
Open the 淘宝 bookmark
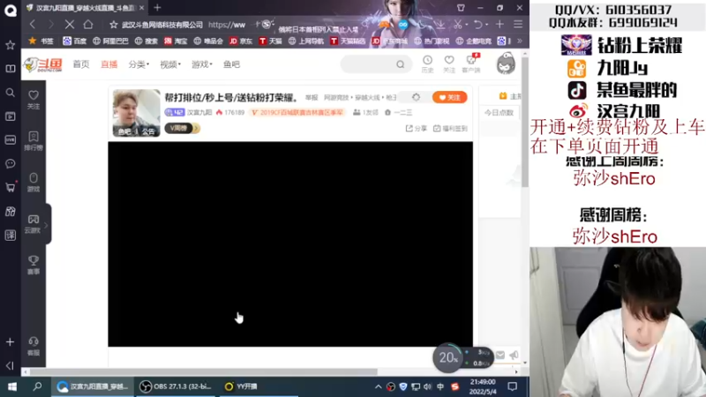click(176, 41)
